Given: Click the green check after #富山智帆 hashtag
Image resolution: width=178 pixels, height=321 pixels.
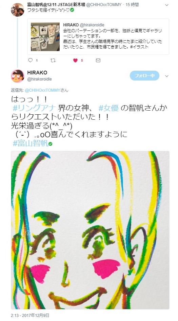Looking at the screenshot, I should pos(50,144).
